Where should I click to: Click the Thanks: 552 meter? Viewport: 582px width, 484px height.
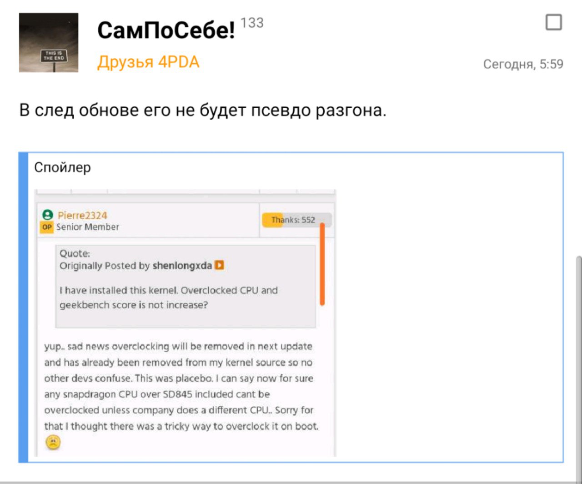coord(296,220)
